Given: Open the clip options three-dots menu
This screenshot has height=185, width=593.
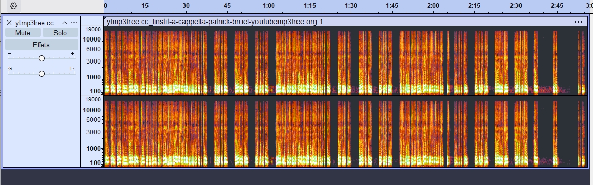Looking at the screenshot, I should (x=578, y=22).
